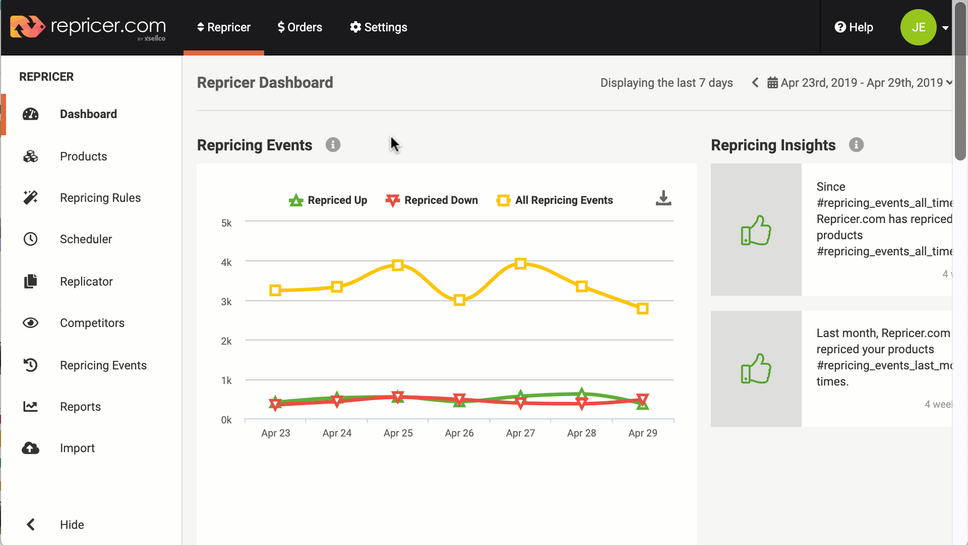Click the calendar icon by the date range
This screenshot has width=968, height=545.
click(772, 83)
